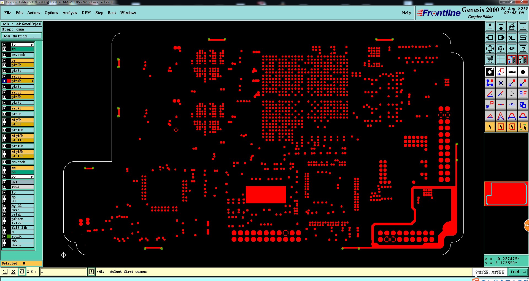
Task: Click the exclamation mark button beside XY field
Action: [x=91, y=272]
